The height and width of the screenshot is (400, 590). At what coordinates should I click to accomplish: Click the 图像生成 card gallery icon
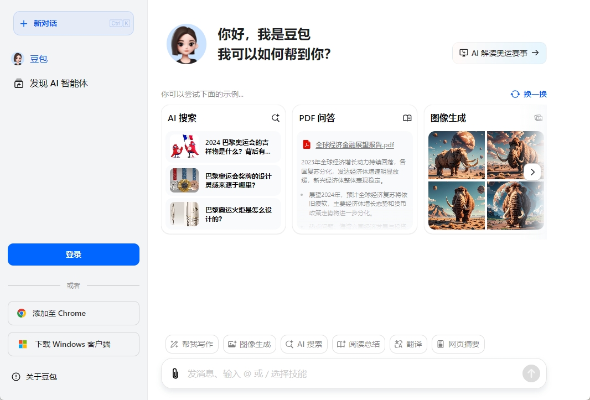tap(539, 118)
